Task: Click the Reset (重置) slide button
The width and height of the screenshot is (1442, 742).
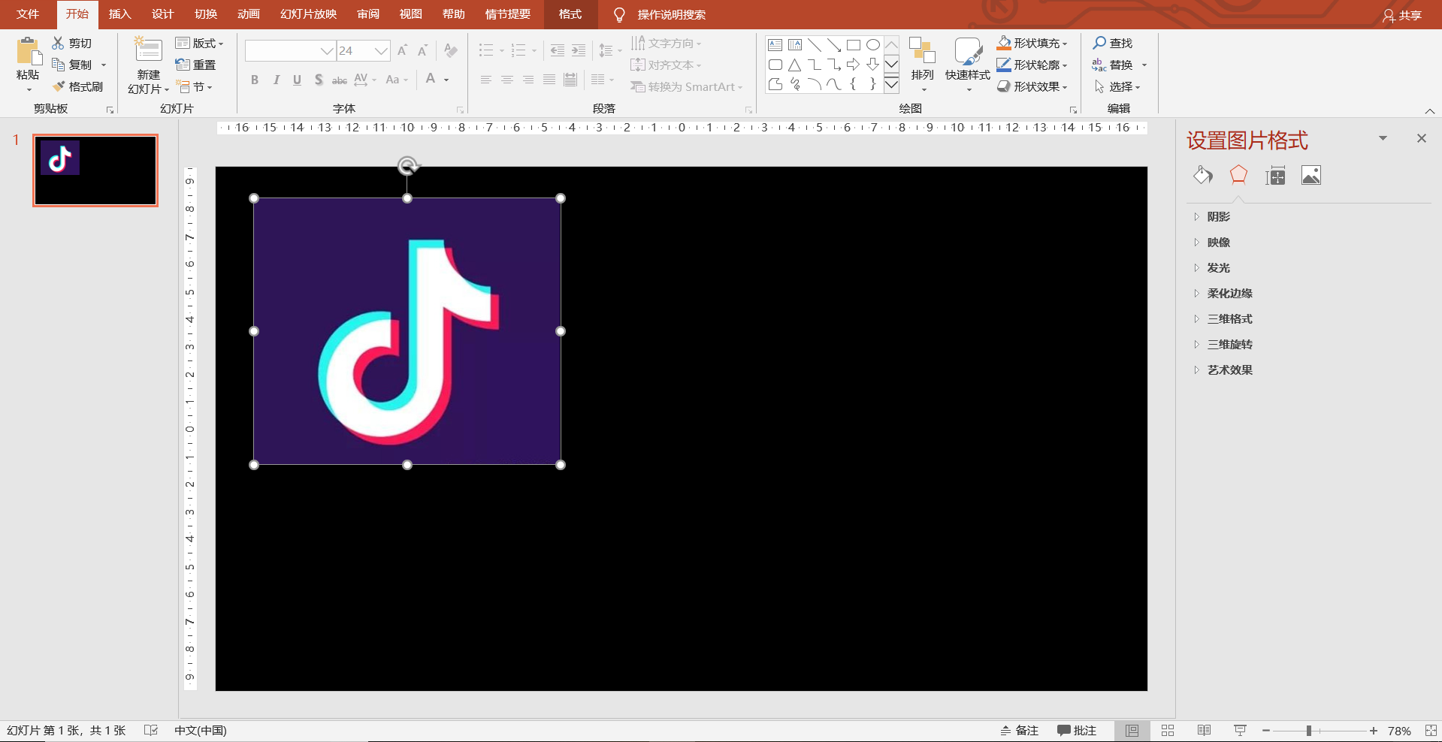Action: pyautogui.click(x=195, y=65)
